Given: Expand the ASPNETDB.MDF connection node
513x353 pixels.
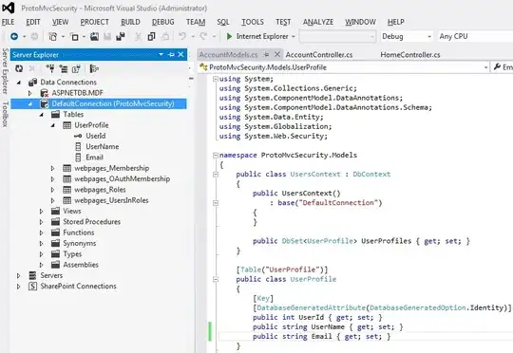Looking at the screenshot, I should coord(30,93).
